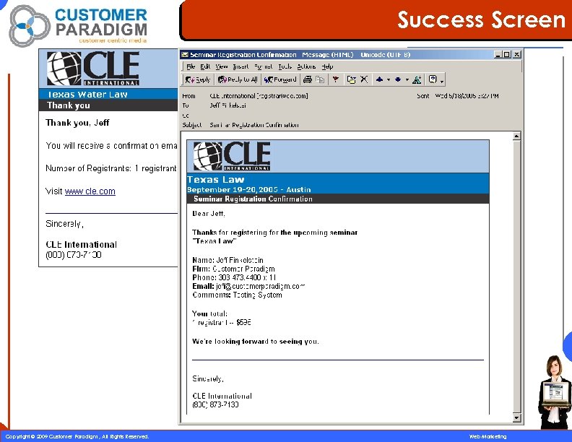Click the scroll up arrow of the message body
Image resolution: width=572 pixels, height=442 pixels.
click(516, 136)
